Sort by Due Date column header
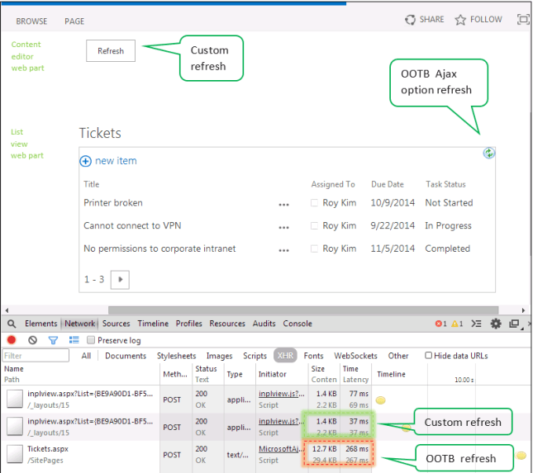Viewport: 533px width, 473px height. pos(388,184)
